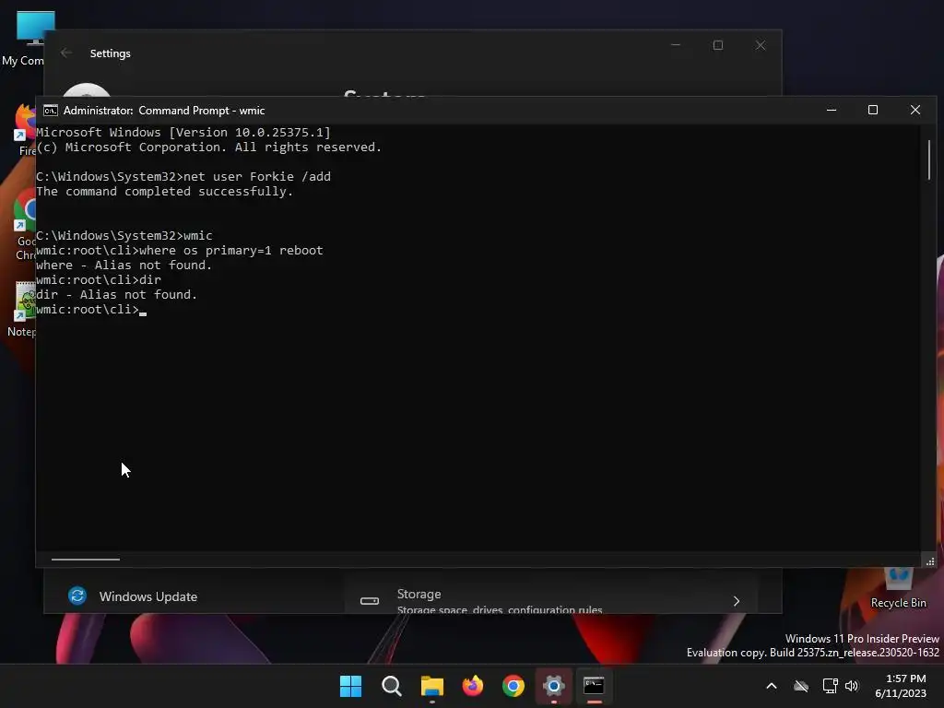Close the Command Prompt window
Viewport: 944px width, 708px height.
pos(915,111)
